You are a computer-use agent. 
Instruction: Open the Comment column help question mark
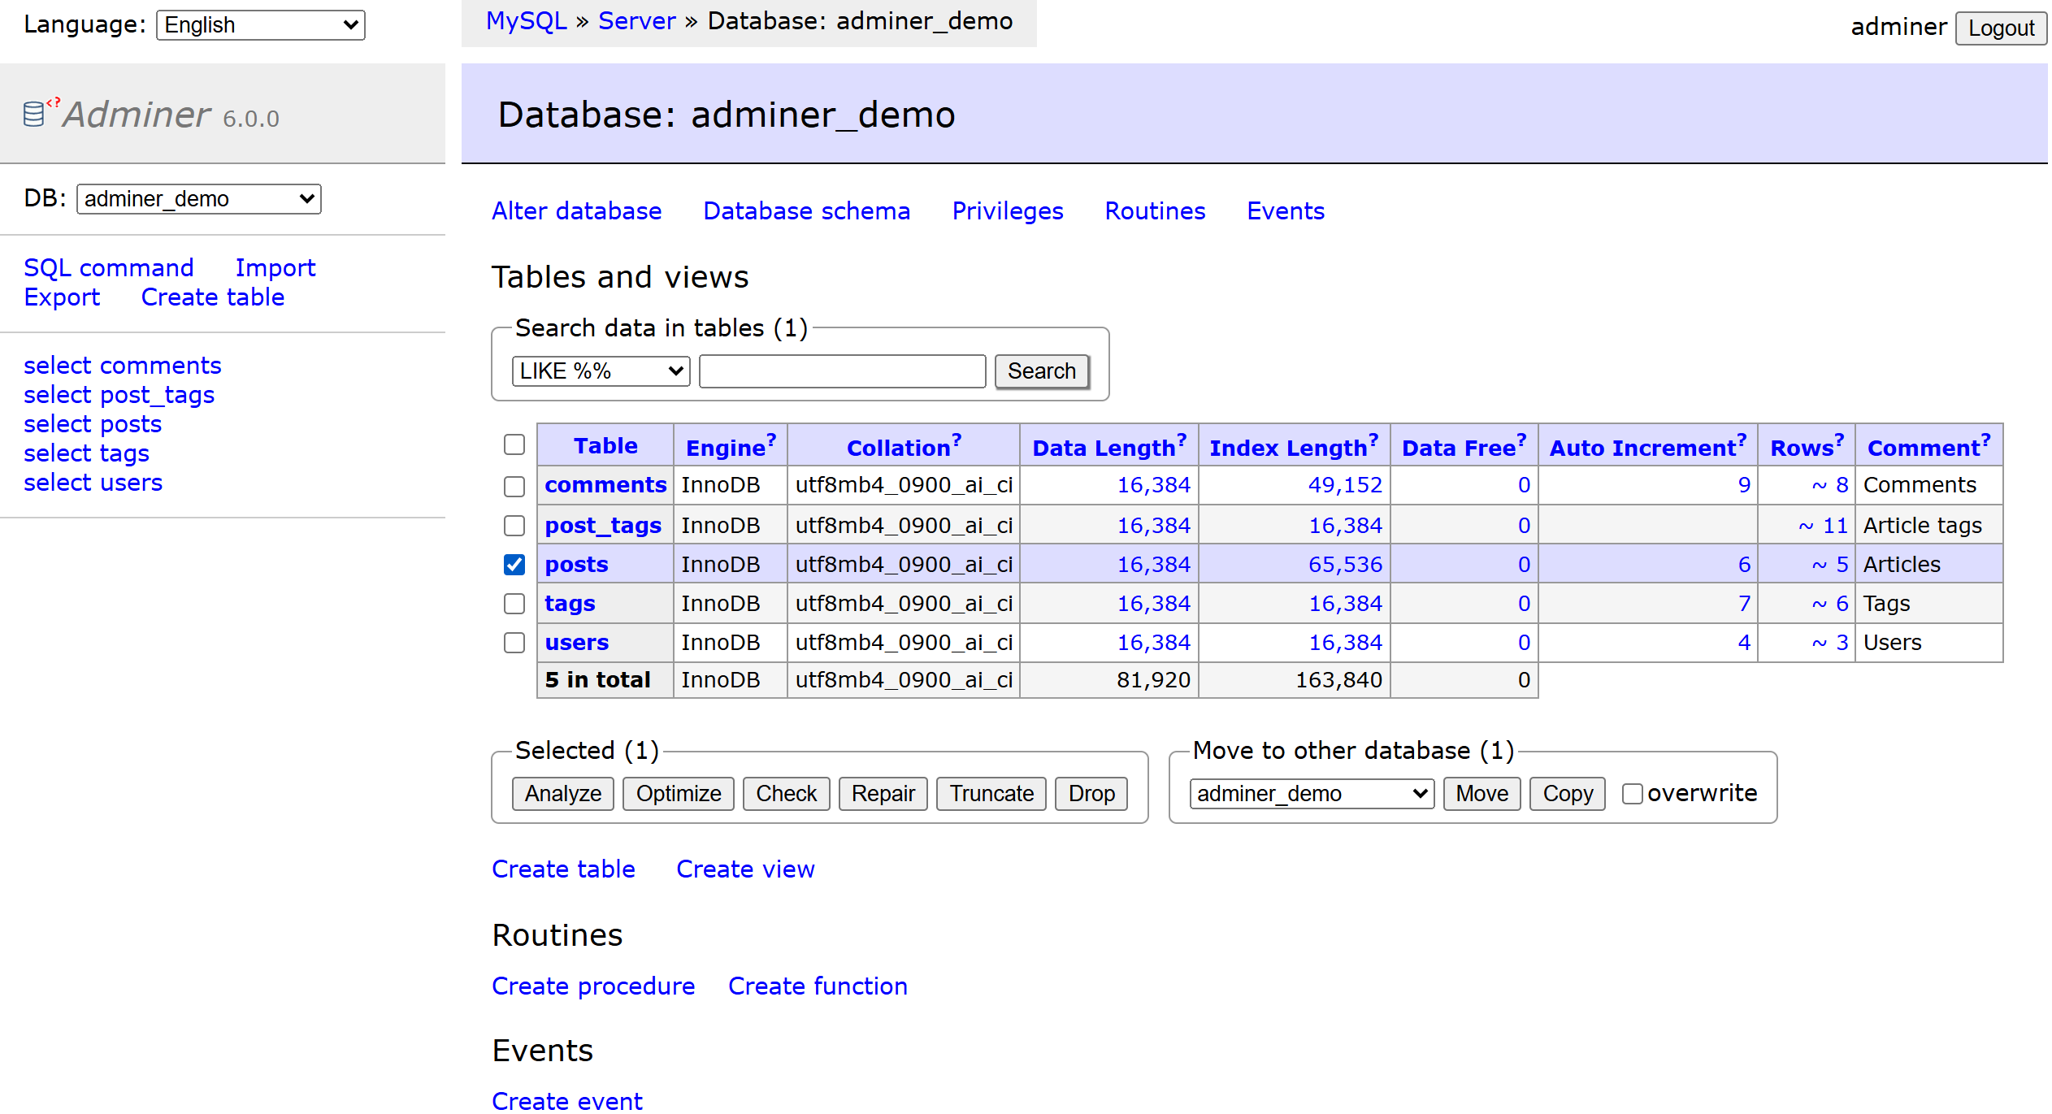(x=1985, y=440)
